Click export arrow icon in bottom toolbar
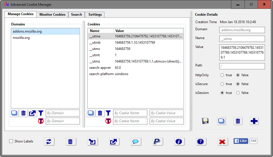Screen dimensions: 273x157 click(114, 142)
